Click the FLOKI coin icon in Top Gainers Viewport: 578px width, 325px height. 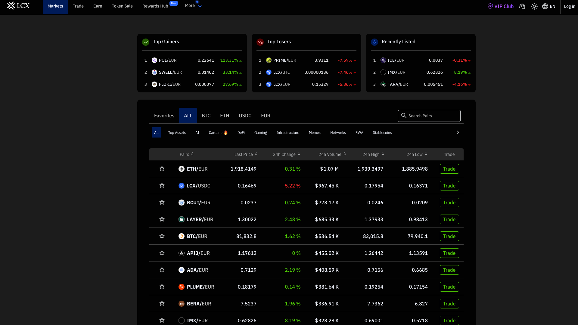[x=154, y=84]
